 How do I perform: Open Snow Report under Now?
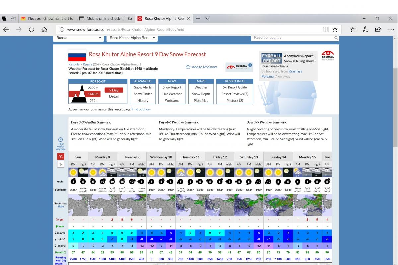[172, 87]
